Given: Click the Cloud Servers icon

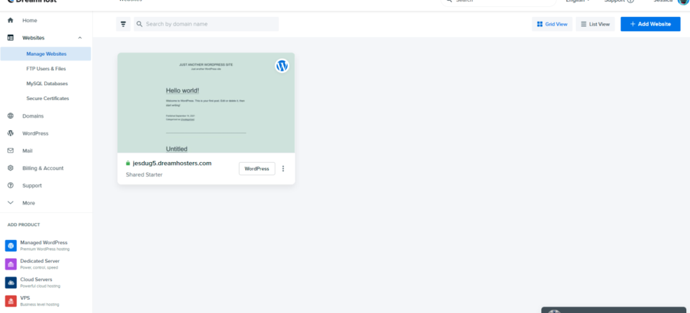Looking at the screenshot, I should point(11,282).
